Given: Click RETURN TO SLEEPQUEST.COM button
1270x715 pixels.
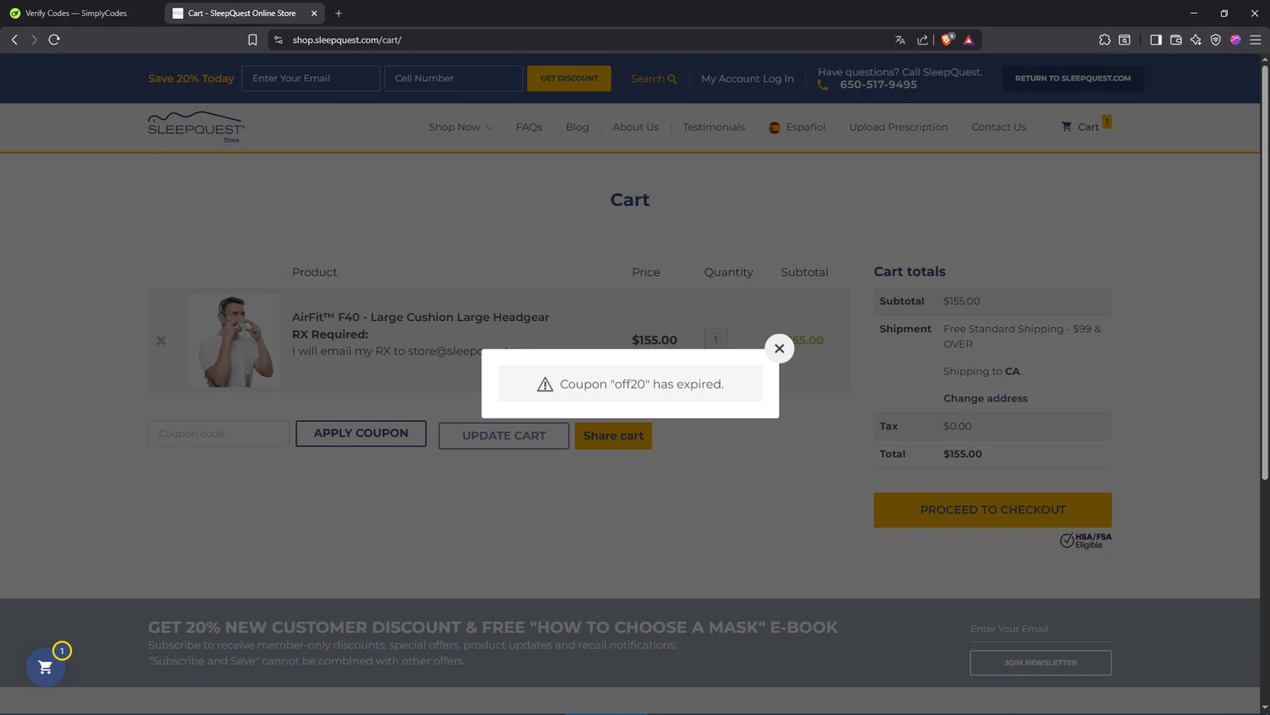Looking at the screenshot, I should 1073,78.
